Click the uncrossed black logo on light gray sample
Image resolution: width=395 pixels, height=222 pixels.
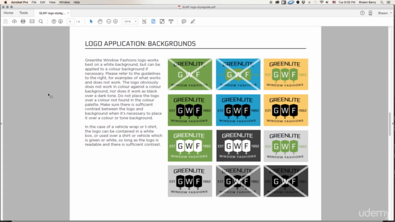[190, 181]
